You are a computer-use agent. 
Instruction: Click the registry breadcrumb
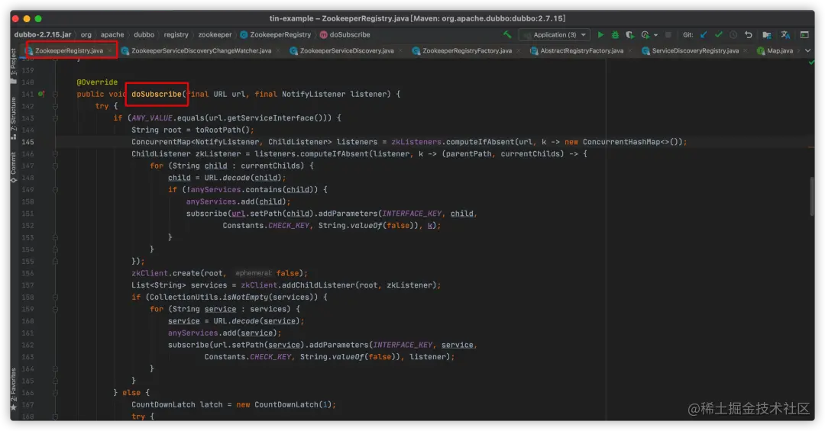click(x=176, y=34)
